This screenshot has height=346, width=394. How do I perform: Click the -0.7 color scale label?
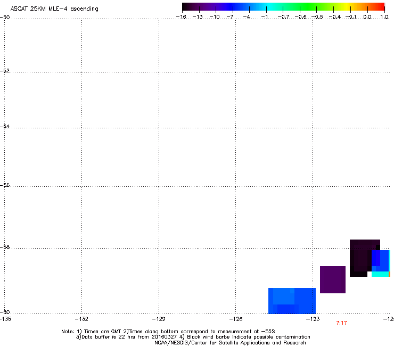(283, 17)
